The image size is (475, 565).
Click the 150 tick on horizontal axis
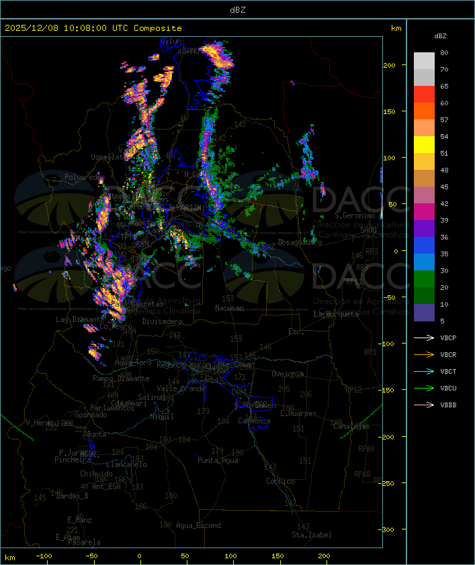pos(277,556)
